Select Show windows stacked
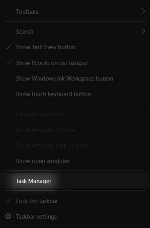Viewport: 150px width, 228px height. (75, 130)
